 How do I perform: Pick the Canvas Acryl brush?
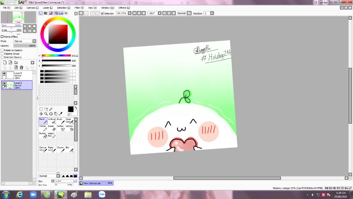(x=43, y=149)
